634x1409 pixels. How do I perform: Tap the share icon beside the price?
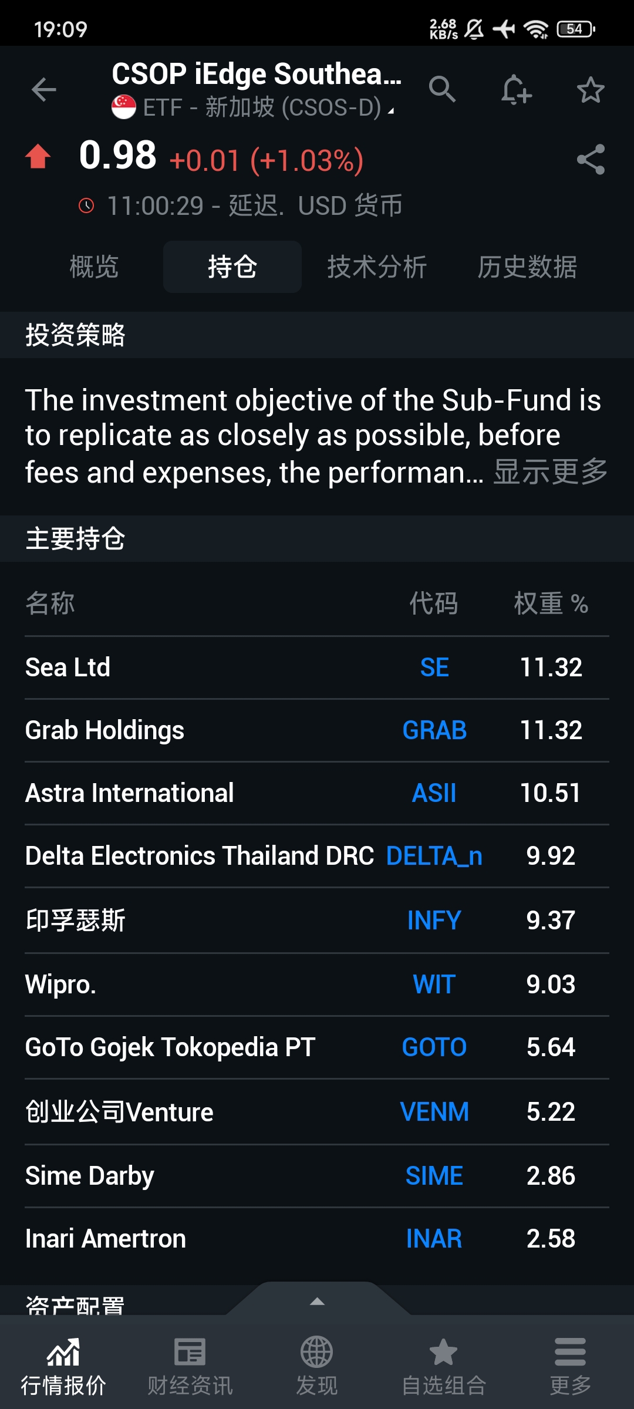pos(591,160)
